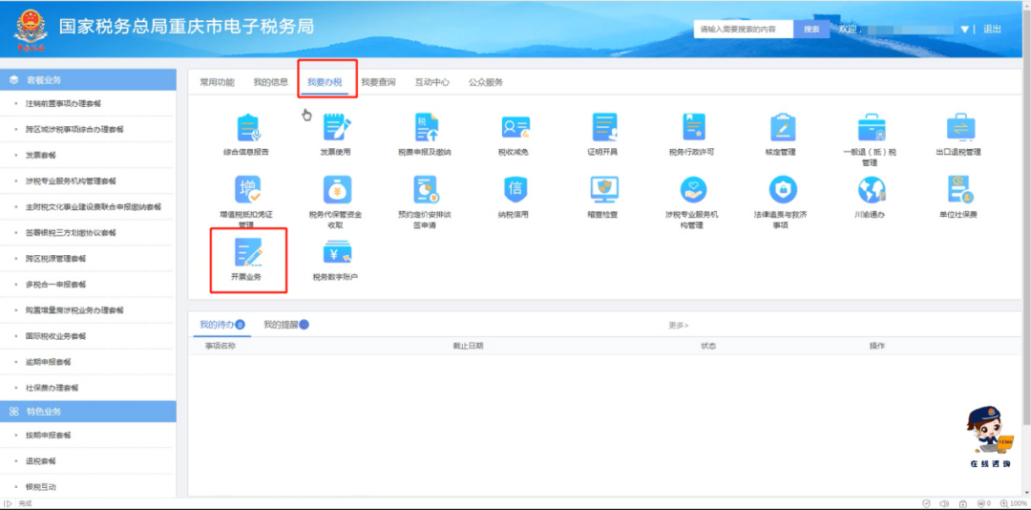
Task: Open 稽查检查 monitor icon
Action: point(603,189)
